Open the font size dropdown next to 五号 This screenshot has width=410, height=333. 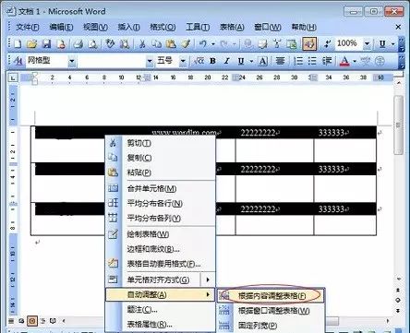click(x=183, y=61)
